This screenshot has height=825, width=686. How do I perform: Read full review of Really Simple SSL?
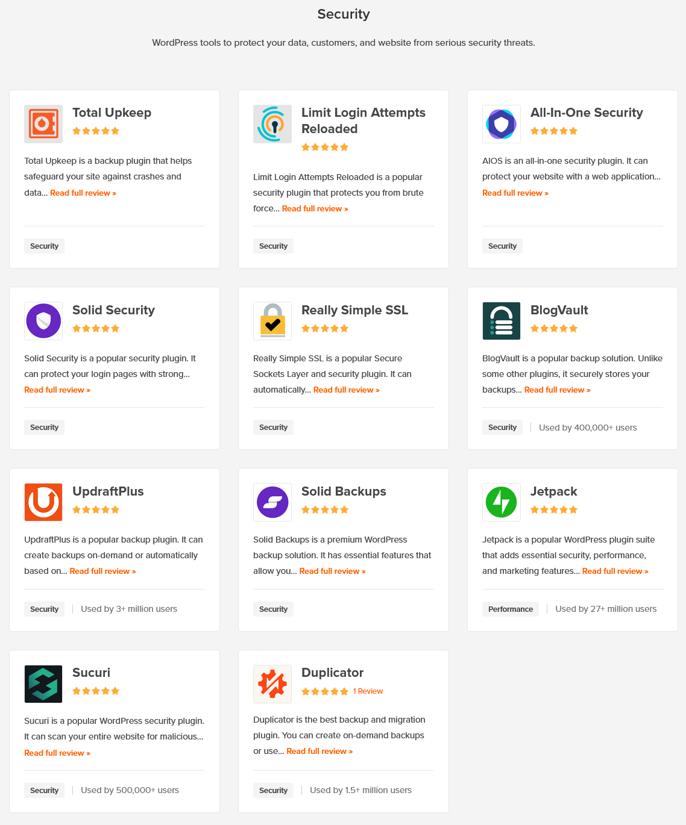(x=347, y=390)
